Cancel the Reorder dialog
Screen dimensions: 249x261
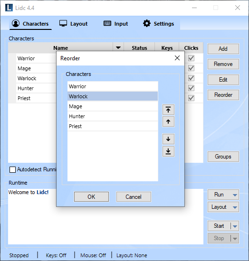(x=134, y=197)
